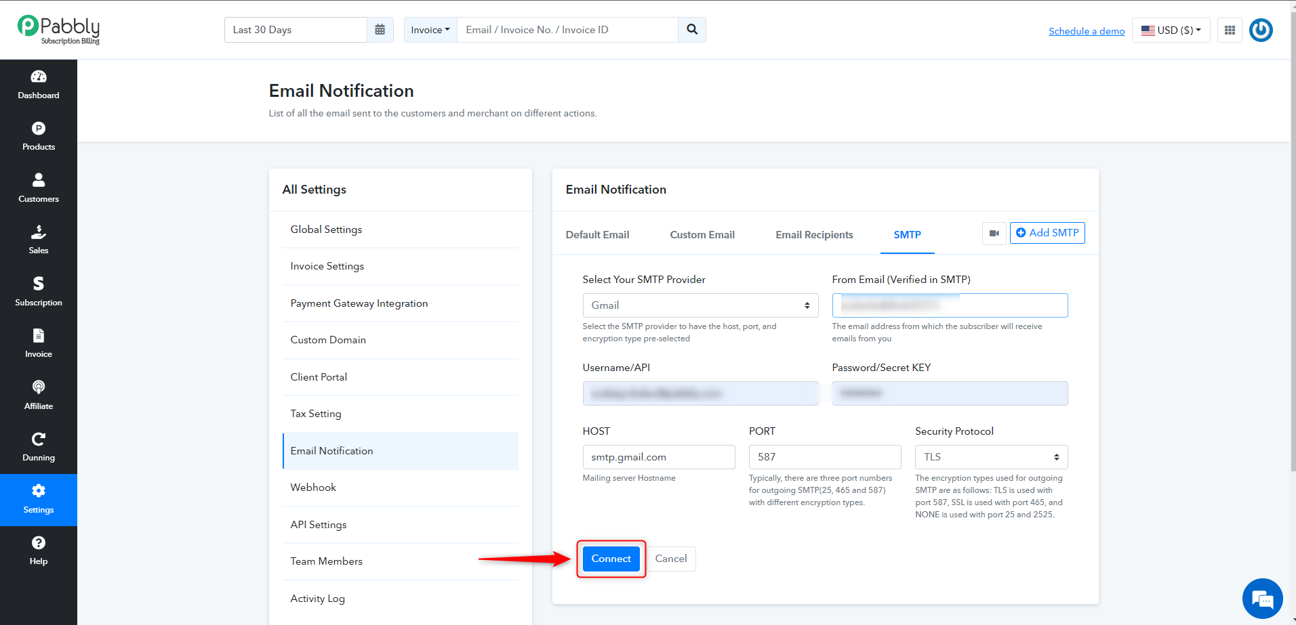
Task: Click the PORT input field
Action: (825, 457)
